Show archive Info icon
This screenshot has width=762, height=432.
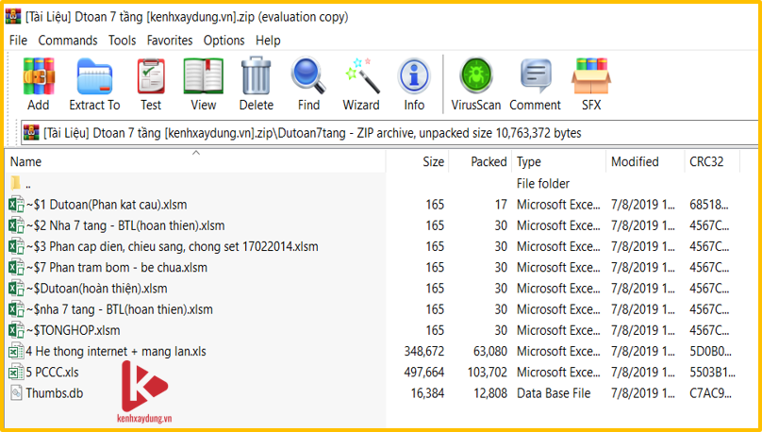(x=414, y=83)
